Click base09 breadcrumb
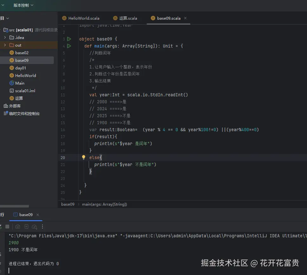Screen dimensions: 307x275 coord(68,204)
